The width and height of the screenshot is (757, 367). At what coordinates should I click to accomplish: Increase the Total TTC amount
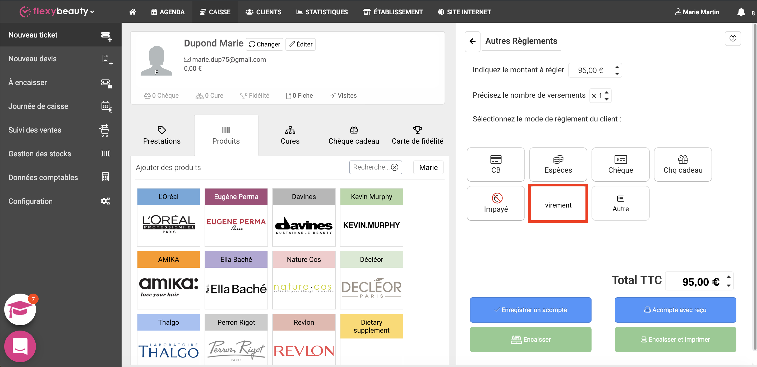click(x=728, y=277)
